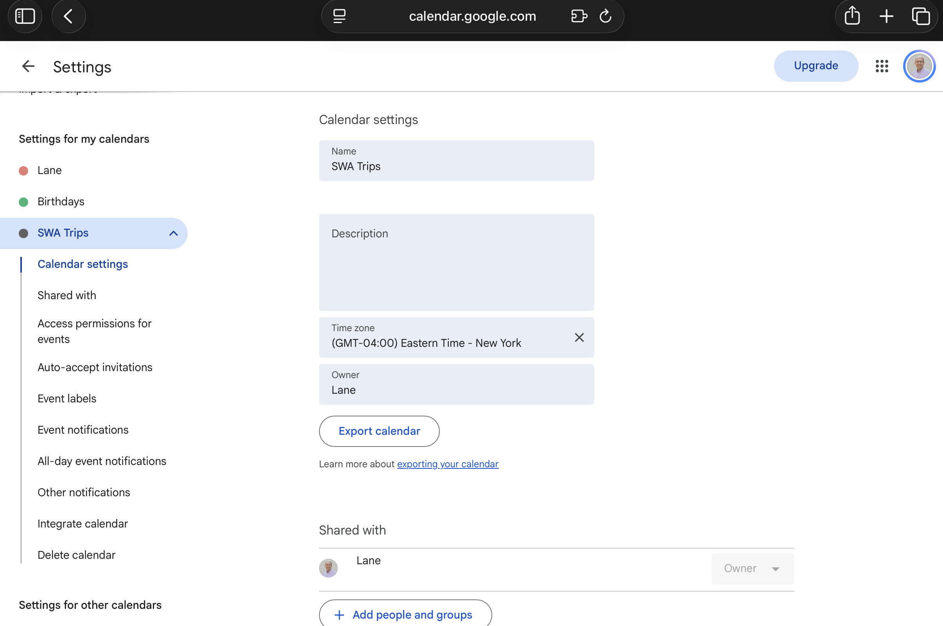Image resolution: width=943 pixels, height=626 pixels.
Task: Click the plus icon in Add people button
Action: coord(339,615)
